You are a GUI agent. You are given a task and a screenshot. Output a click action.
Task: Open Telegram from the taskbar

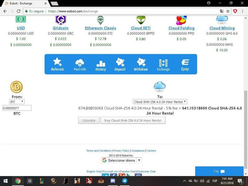pos(124,181)
